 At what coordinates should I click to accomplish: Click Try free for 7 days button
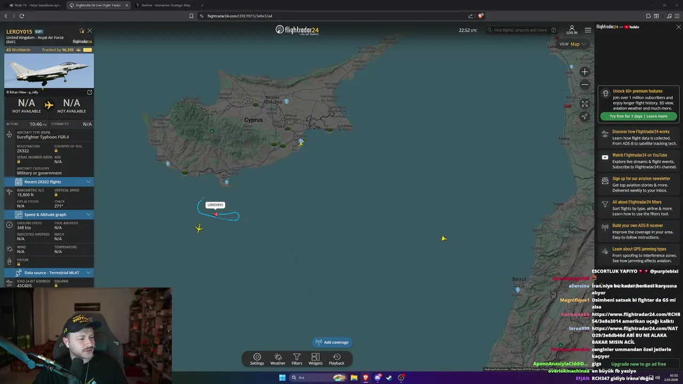click(639, 116)
